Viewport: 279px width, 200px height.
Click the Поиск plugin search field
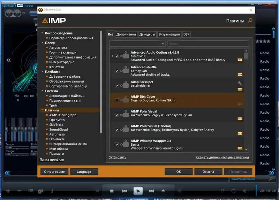click(208, 43)
